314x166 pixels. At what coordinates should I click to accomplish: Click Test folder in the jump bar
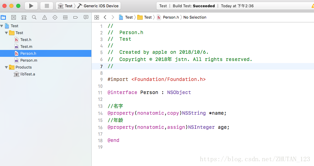pos(144,18)
